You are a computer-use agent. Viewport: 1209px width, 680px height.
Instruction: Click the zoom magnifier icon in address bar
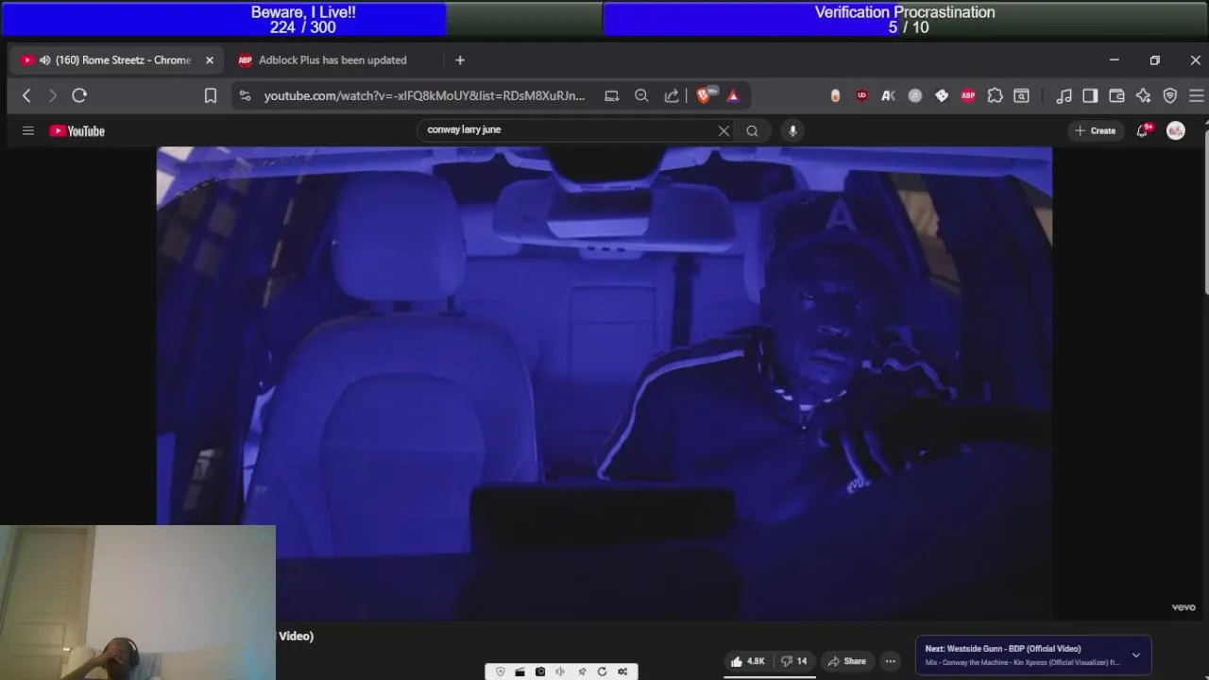coord(641,95)
